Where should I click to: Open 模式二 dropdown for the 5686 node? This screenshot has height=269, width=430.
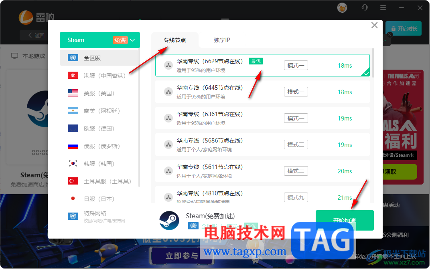[296, 145]
